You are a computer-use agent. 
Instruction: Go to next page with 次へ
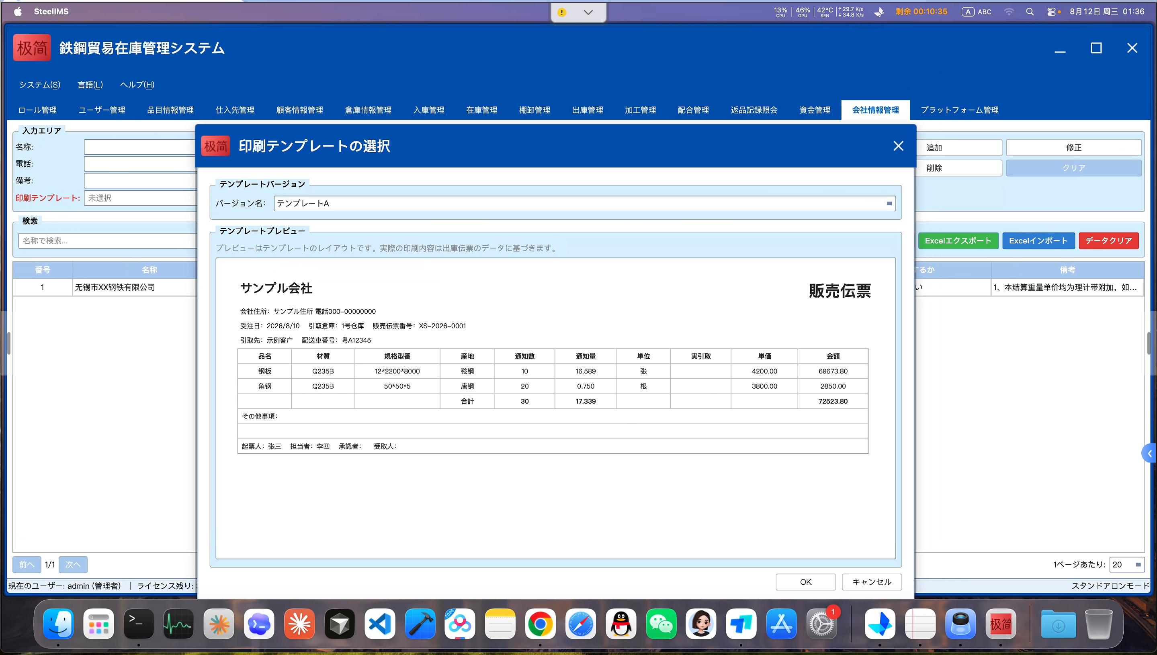(73, 565)
